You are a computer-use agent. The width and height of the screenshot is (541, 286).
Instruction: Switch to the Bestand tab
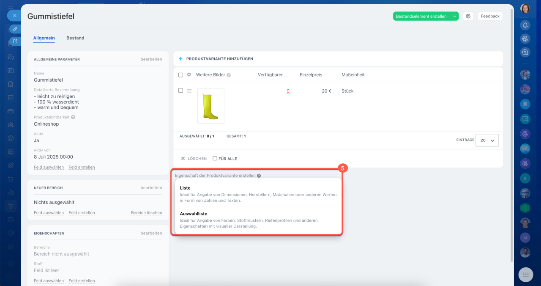(x=75, y=38)
